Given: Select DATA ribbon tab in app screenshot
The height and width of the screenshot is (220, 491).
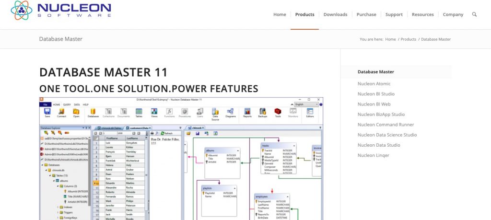Looking at the screenshot, I should point(77,104).
